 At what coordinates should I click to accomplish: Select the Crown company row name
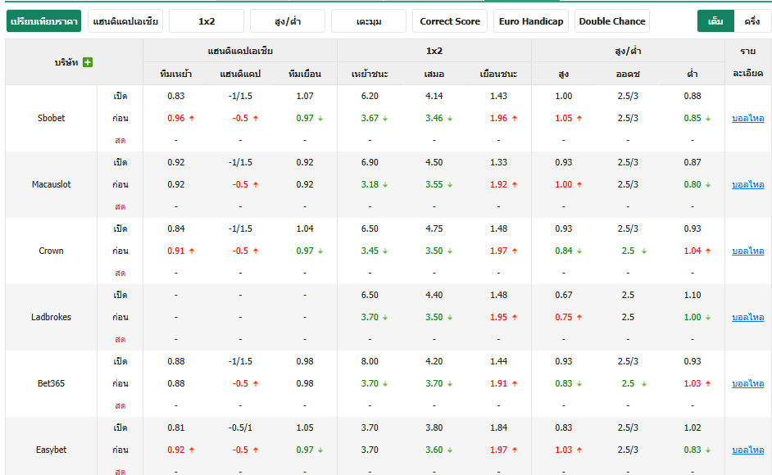pos(51,251)
